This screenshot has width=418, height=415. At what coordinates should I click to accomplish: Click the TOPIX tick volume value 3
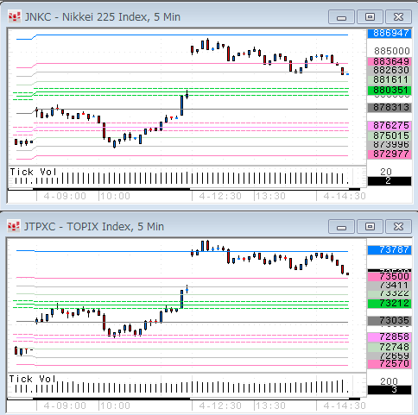click(x=389, y=390)
